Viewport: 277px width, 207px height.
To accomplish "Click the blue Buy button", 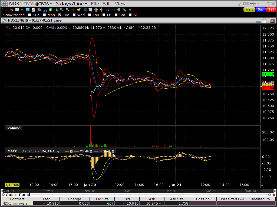I will click(x=260, y=9).
